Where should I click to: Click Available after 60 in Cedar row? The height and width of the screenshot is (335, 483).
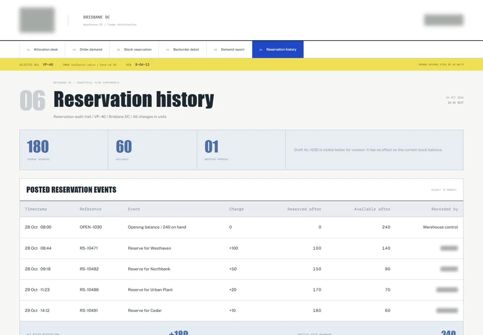(x=387, y=310)
